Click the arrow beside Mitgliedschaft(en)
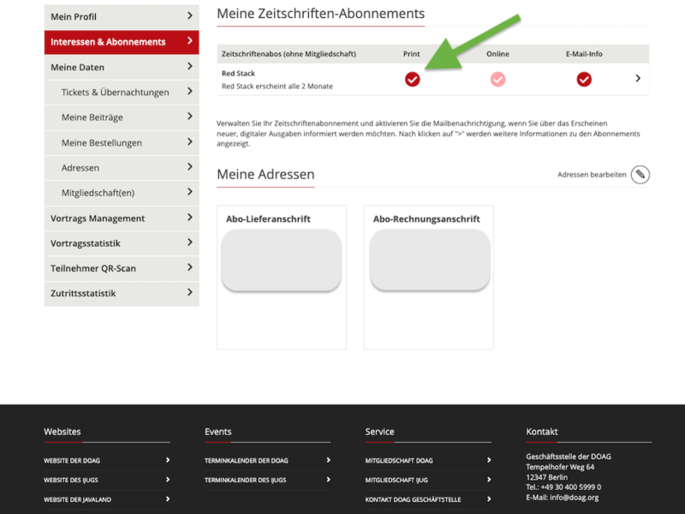This screenshot has width=685, height=514. pos(189,193)
